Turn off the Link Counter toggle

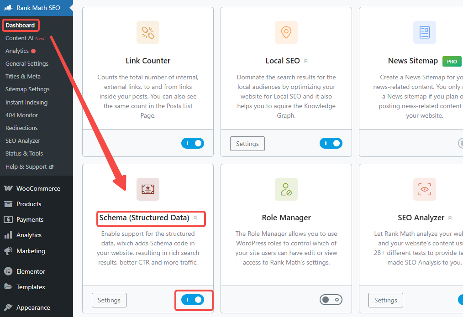(193, 143)
